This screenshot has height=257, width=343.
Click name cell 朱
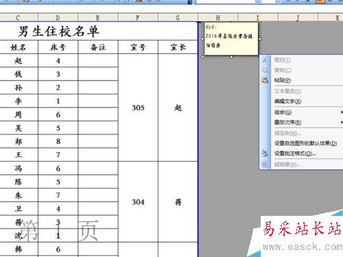[x=19, y=195]
